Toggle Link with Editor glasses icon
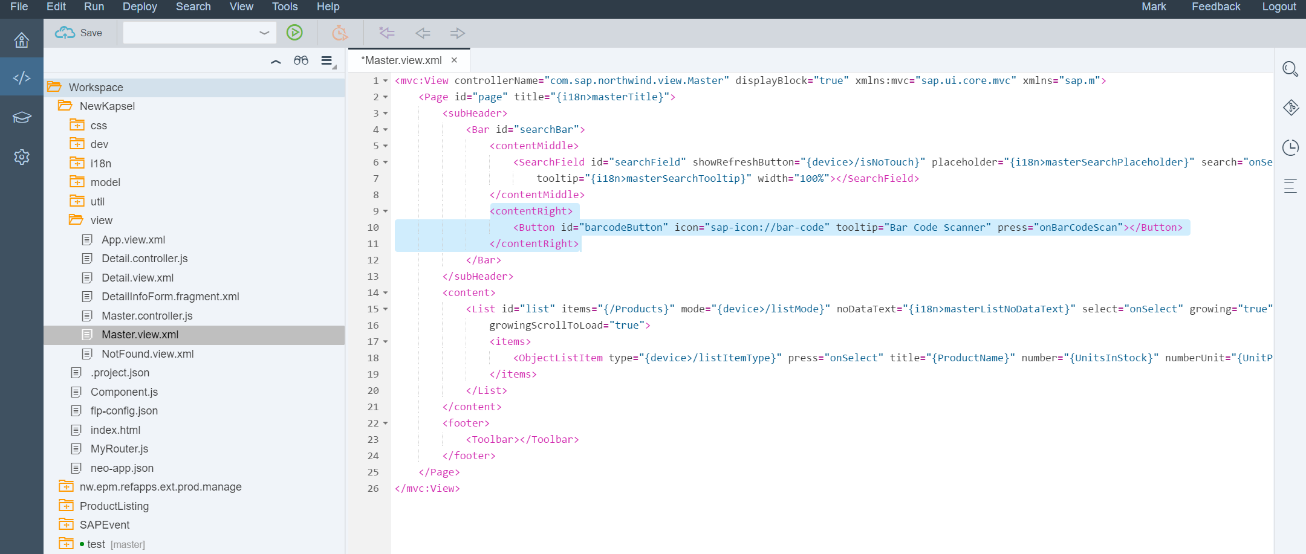1306x554 pixels. [301, 60]
